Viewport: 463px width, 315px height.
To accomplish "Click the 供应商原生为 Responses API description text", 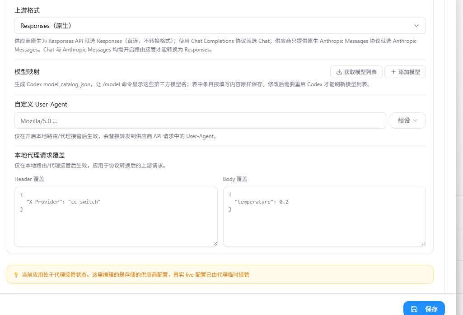I will [215, 45].
